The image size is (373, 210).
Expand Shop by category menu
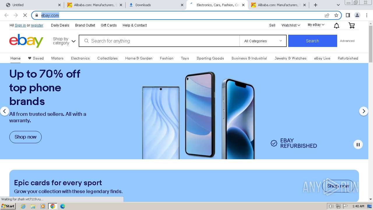pyautogui.click(x=64, y=41)
